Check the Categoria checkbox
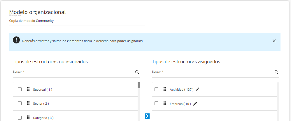 point(20,118)
